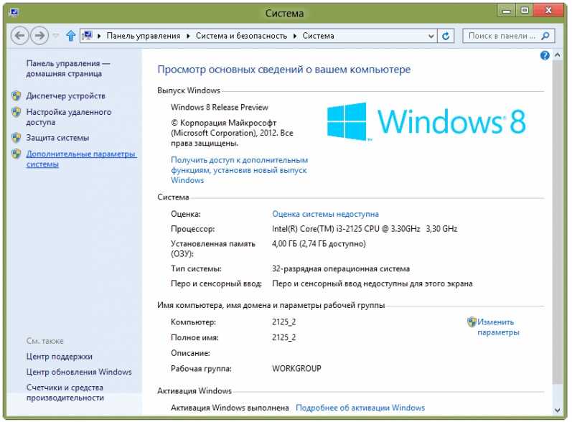Viewport: 572px width, 422px height.
Task: Open Центр поддержки link
Action: (59, 357)
